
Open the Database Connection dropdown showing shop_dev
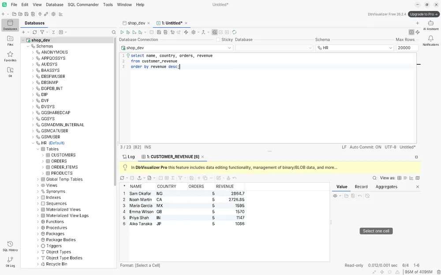click(x=176, y=48)
